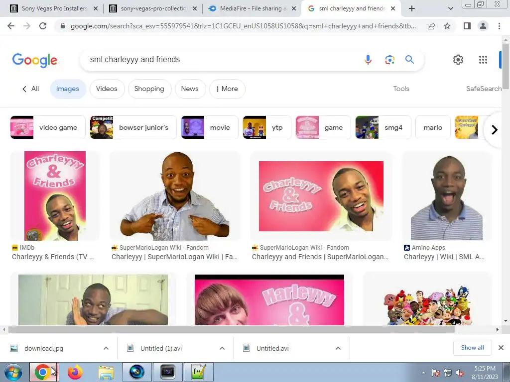This screenshot has height=382, width=510.
Task: Open 'Charleyyy and Friends | SuperMarioLogan' link
Action: 320,257
